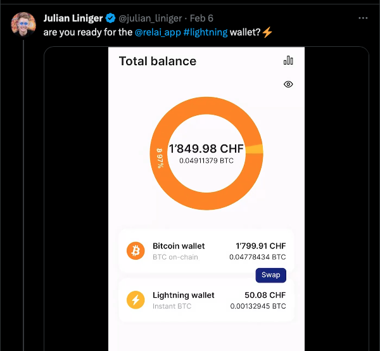380x351 pixels.
Task: Click the bar chart statistics icon
Action: coord(288,60)
